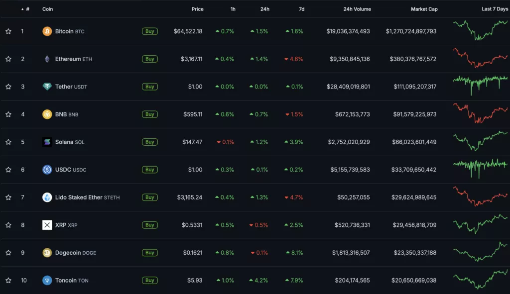Open Solana's 7-day sparkline chart
Screen dimensions: 510x294
click(481, 141)
